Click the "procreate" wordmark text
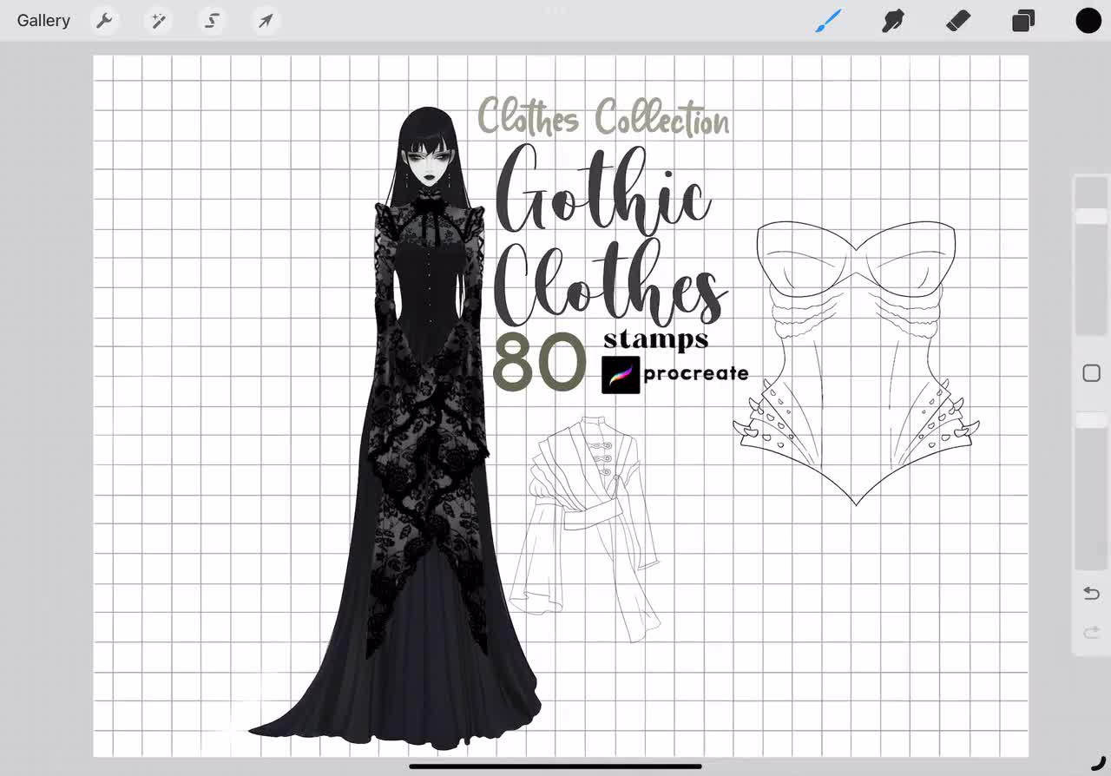 (x=696, y=374)
